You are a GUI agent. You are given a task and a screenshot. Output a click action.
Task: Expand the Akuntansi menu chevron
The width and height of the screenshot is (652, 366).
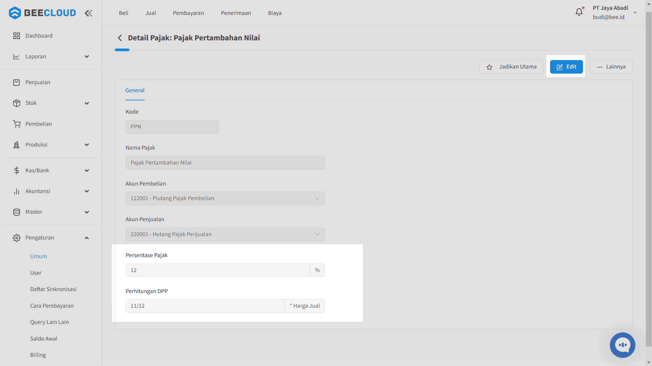click(87, 191)
